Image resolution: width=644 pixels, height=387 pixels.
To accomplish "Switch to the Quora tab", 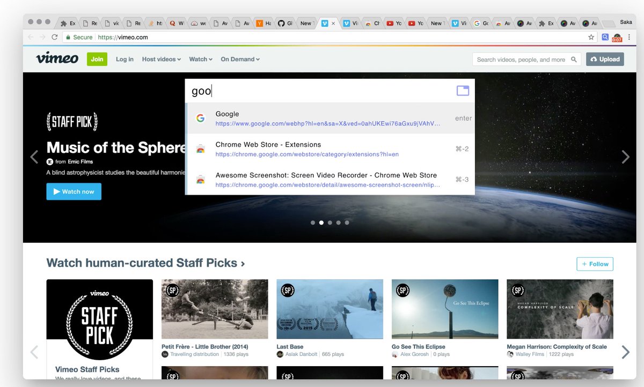I will 177,23.
